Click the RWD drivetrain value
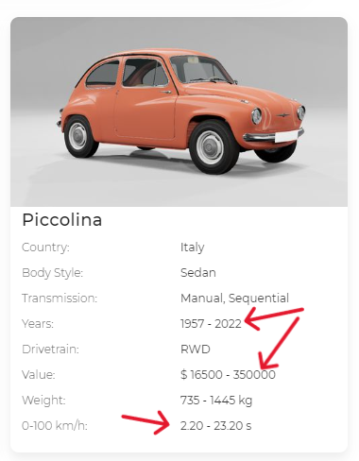The height and width of the screenshot is (461, 359). [x=196, y=350]
